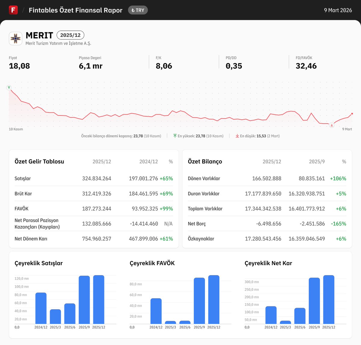Click the Net Dönem Karı row value
361x345 pixels.
(x=96, y=239)
